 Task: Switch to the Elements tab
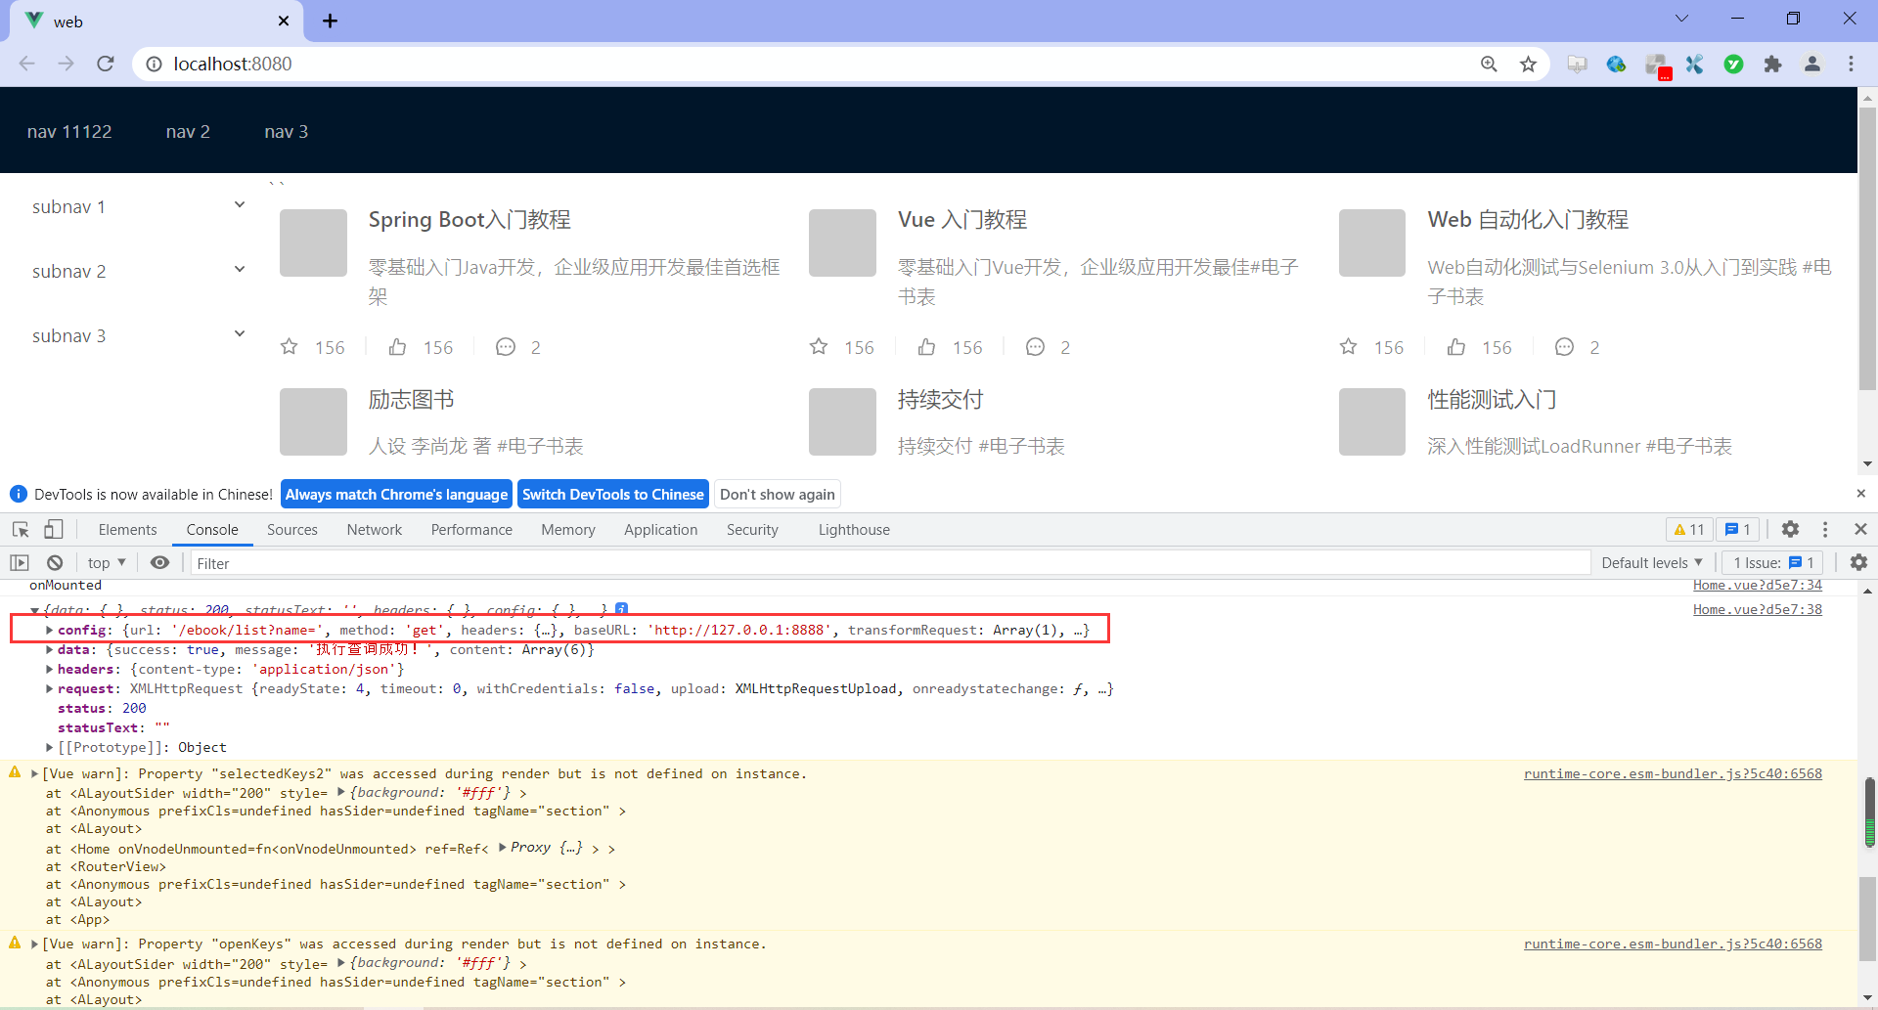coord(127,529)
